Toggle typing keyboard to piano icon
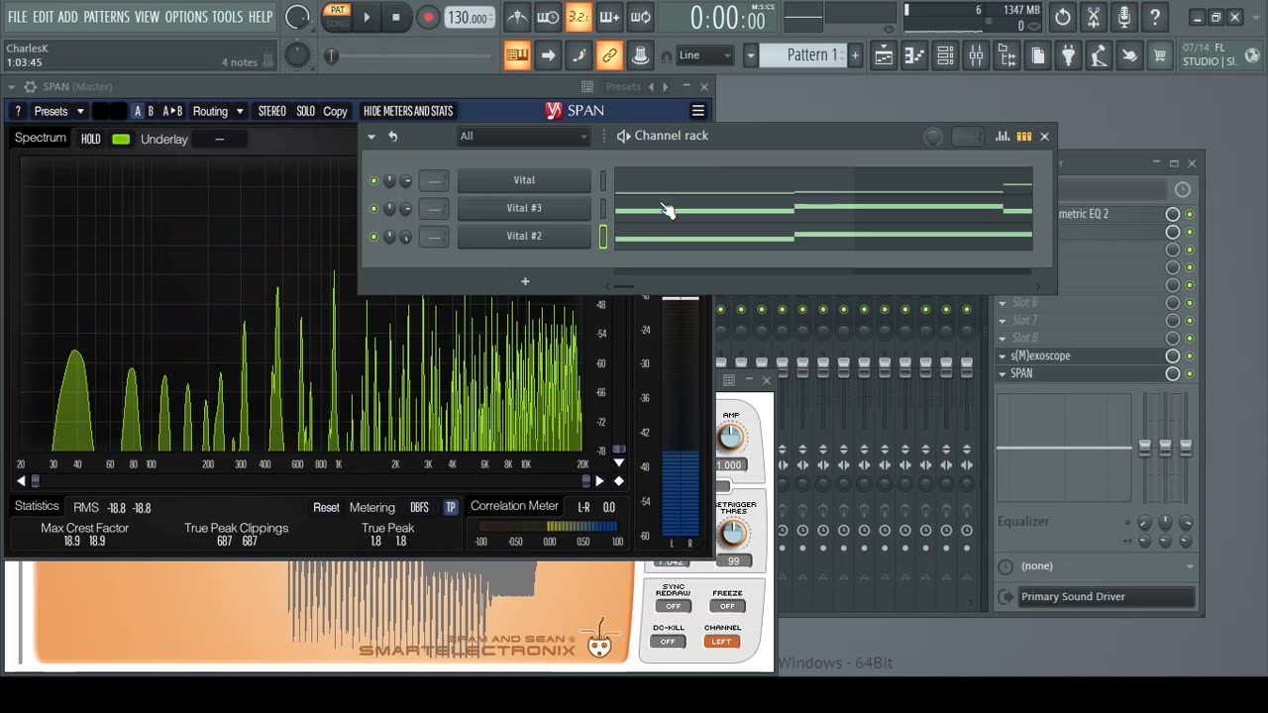This screenshot has width=1268, height=713. (517, 55)
